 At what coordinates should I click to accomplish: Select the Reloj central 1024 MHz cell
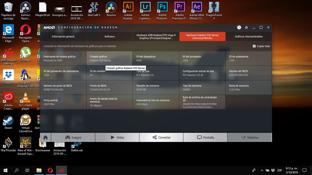(x=63, y=102)
